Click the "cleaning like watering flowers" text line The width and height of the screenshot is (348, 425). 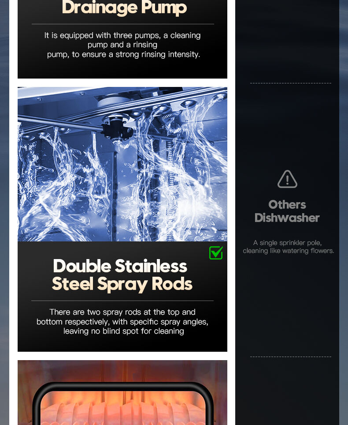(289, 251)
